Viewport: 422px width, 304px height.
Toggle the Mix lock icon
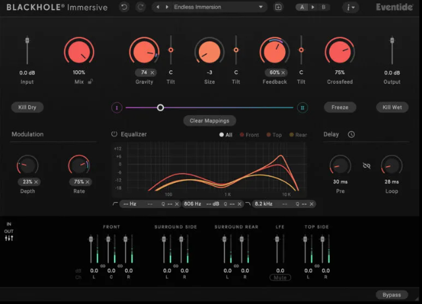point(90,81)
